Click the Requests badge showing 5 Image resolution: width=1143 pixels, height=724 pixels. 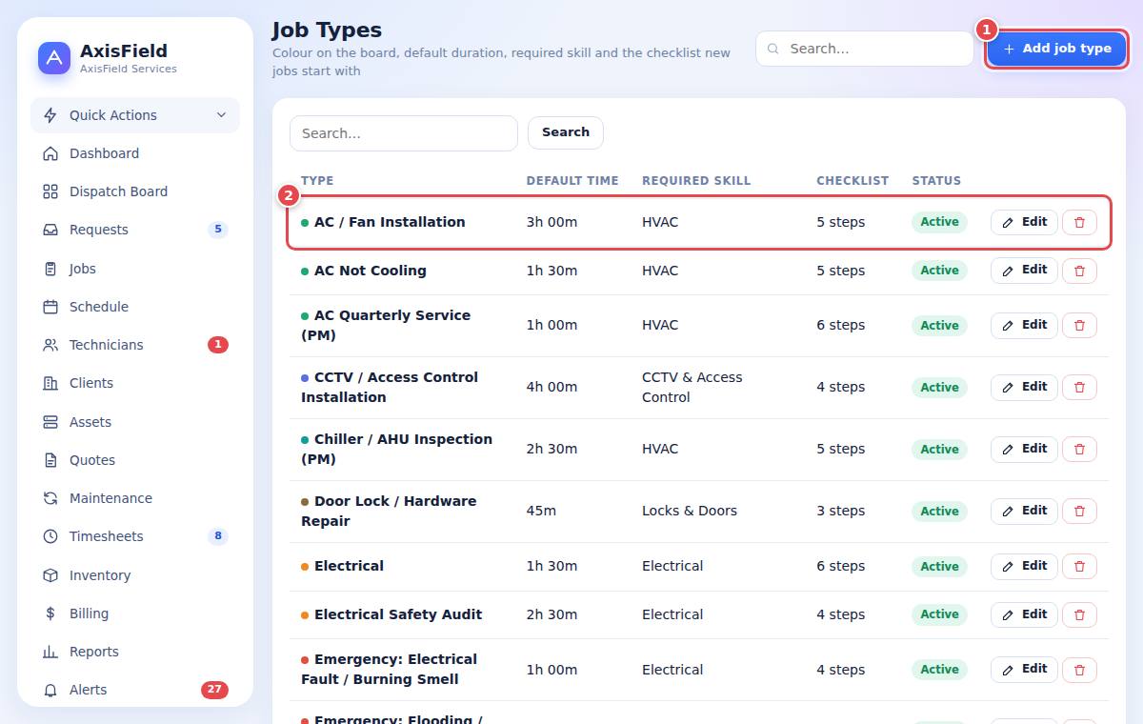click(218, 230)
